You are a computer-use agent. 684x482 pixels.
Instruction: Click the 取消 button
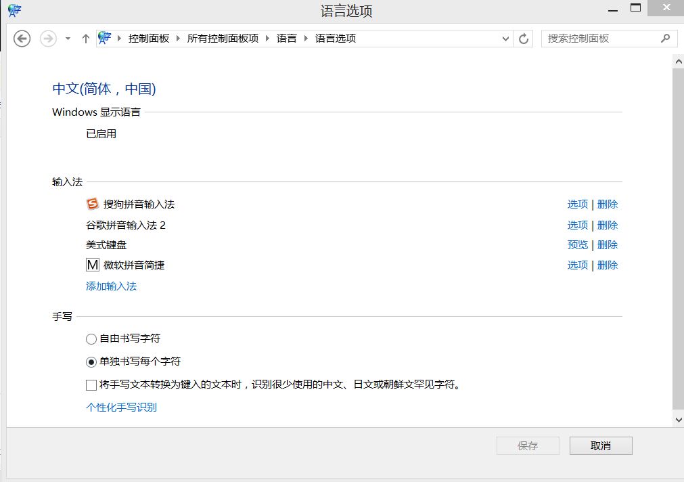pyautogui.click(x=601, y=445)
